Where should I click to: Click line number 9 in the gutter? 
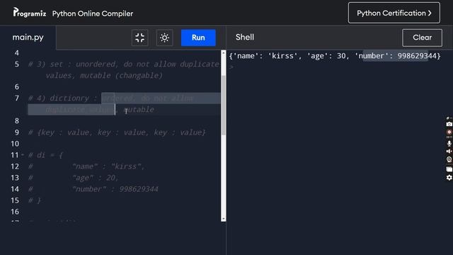coord(17,132)
